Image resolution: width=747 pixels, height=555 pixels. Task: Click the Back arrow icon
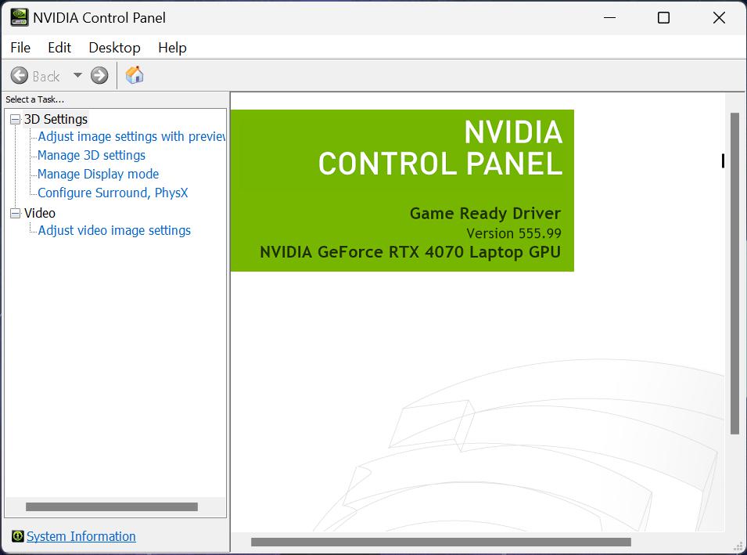pyautogui.click(x=20, y=75)
